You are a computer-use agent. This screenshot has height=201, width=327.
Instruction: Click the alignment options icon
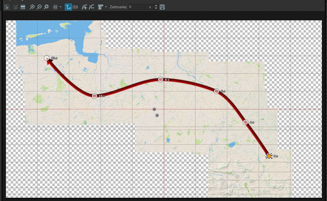point(101,7)
